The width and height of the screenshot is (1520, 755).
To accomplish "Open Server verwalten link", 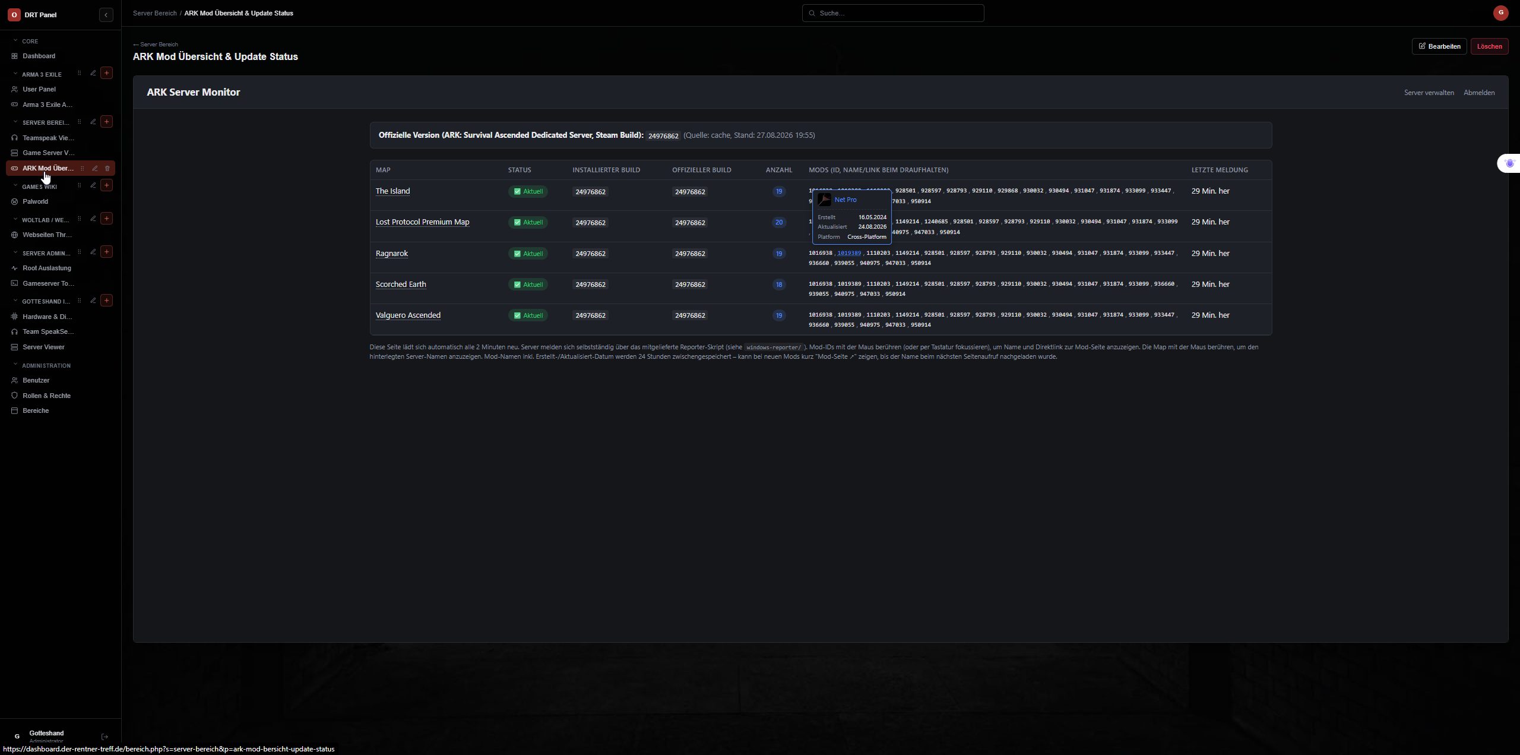I will 1429,93.
